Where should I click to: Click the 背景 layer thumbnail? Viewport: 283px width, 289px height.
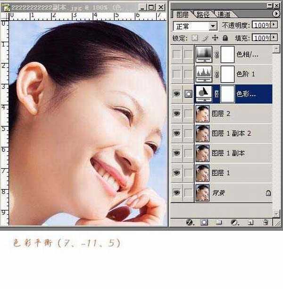(202, 193)
